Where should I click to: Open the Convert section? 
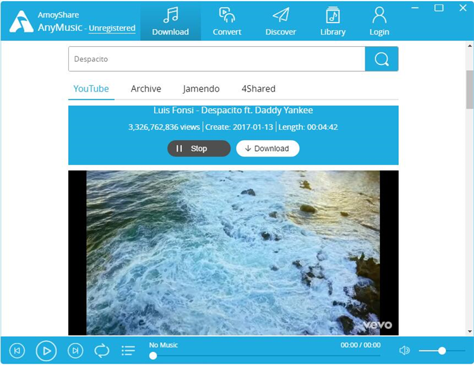point(227,21)
